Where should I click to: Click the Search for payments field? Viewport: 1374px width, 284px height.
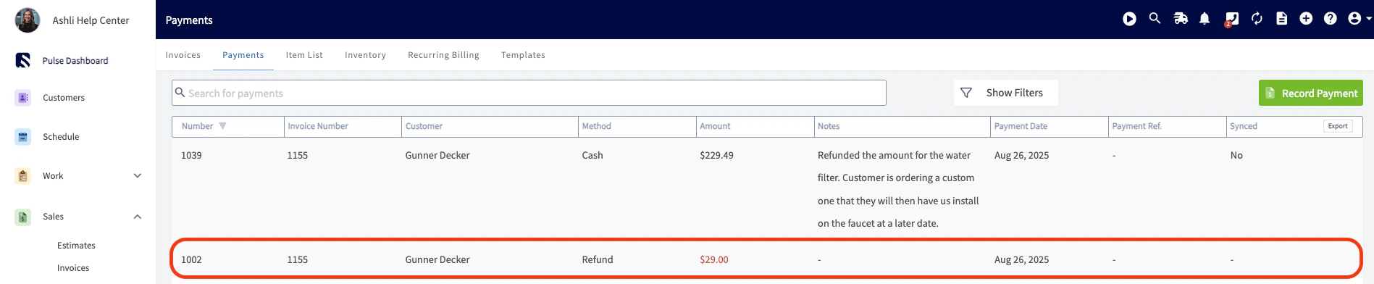click(x=529, y=93)
